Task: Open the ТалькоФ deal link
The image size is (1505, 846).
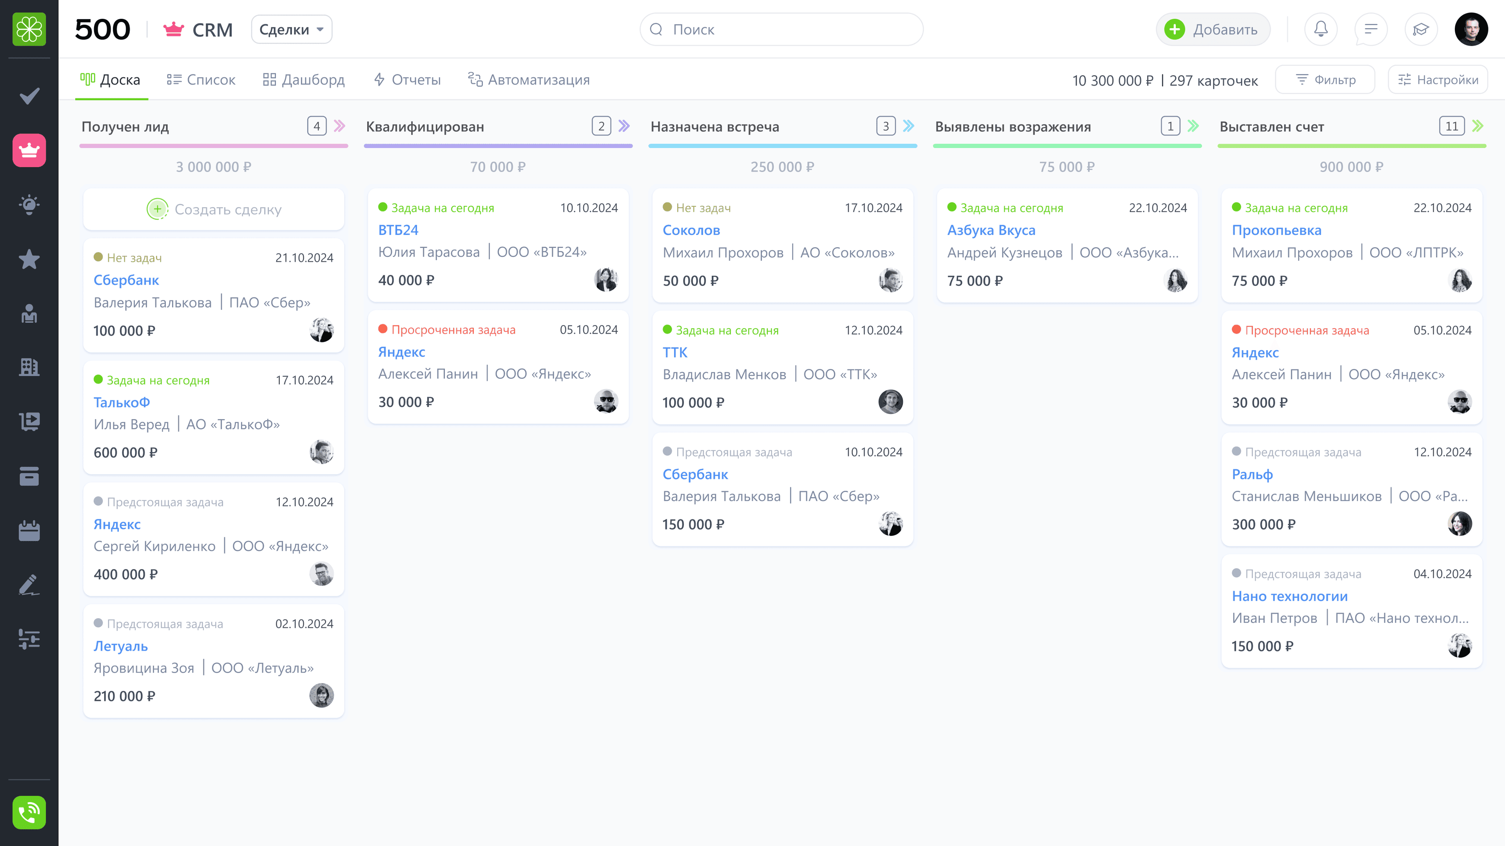Action: tap(121, 402)
